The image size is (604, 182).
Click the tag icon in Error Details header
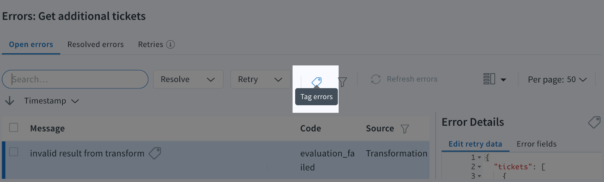point(594,122)
